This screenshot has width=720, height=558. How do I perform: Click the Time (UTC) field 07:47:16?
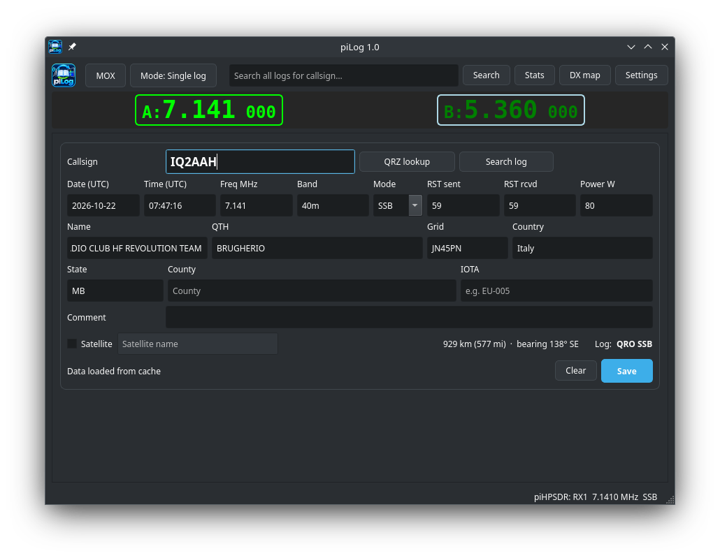tap(180, 205)
